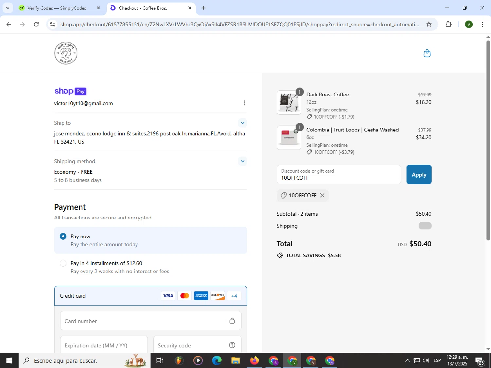Screen dimensions: 491x368
Task: Click the page vertical scrollbar
Action: click(488, 141)
